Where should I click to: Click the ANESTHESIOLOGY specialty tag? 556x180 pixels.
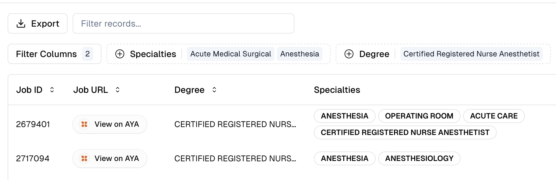click(419, 158)
